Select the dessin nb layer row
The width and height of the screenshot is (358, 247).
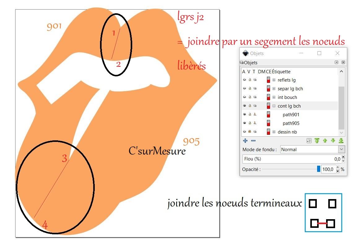(290, 132)
